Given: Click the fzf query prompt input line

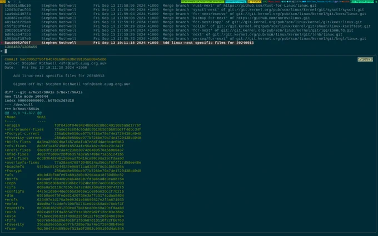Looking at the screenshot, I should coord(188,51).
